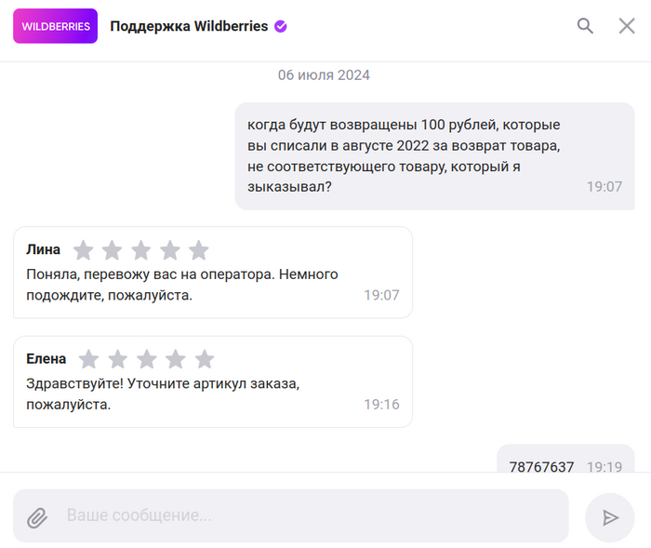Rate Лина with one star

click(x=84, y=250)
